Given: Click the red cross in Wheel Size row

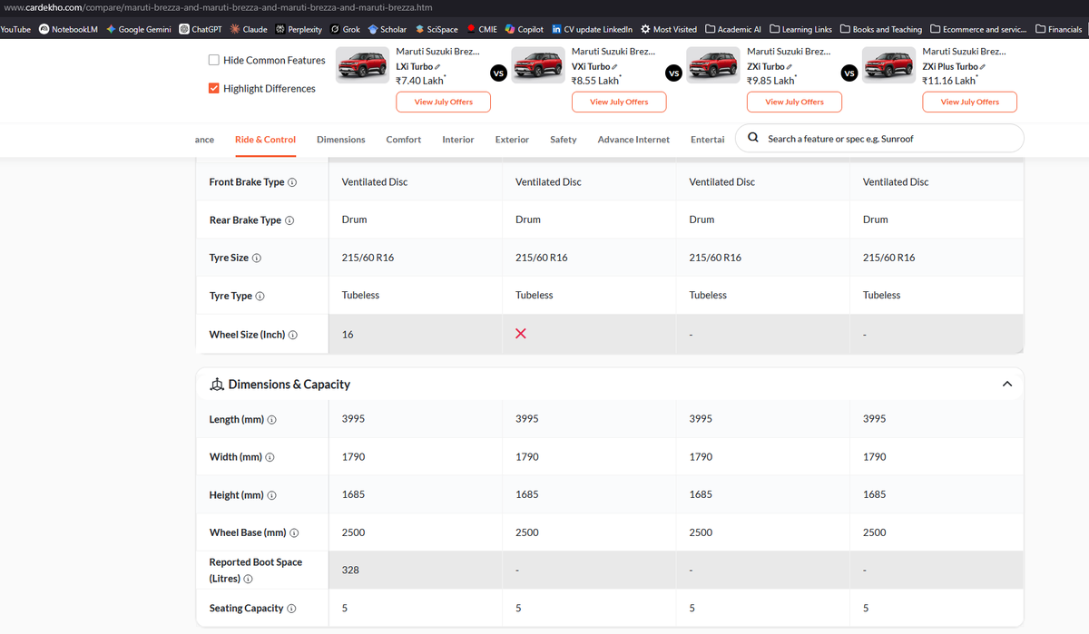Looking at the screenshot, I should click(x=521, y=334).
